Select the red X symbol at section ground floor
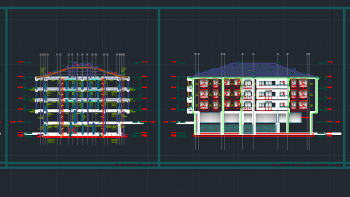The image size is (350, 197). [x=72, y=130]
